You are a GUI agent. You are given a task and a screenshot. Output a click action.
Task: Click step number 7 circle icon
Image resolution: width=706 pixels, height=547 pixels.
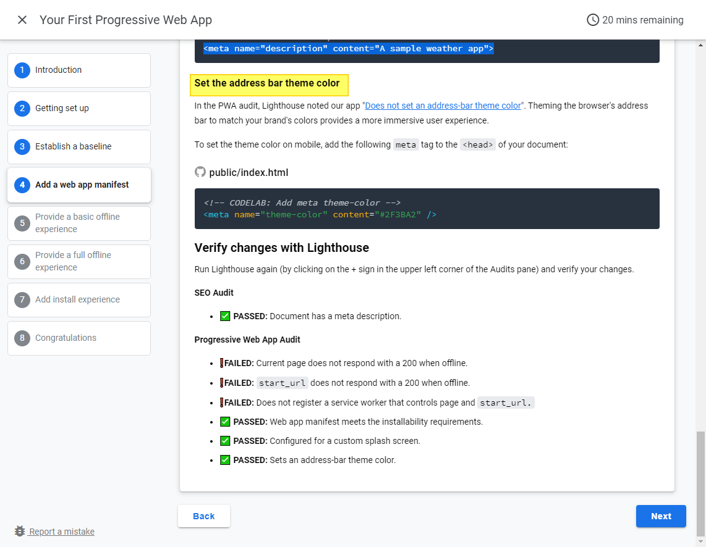[x=22, y=299]
